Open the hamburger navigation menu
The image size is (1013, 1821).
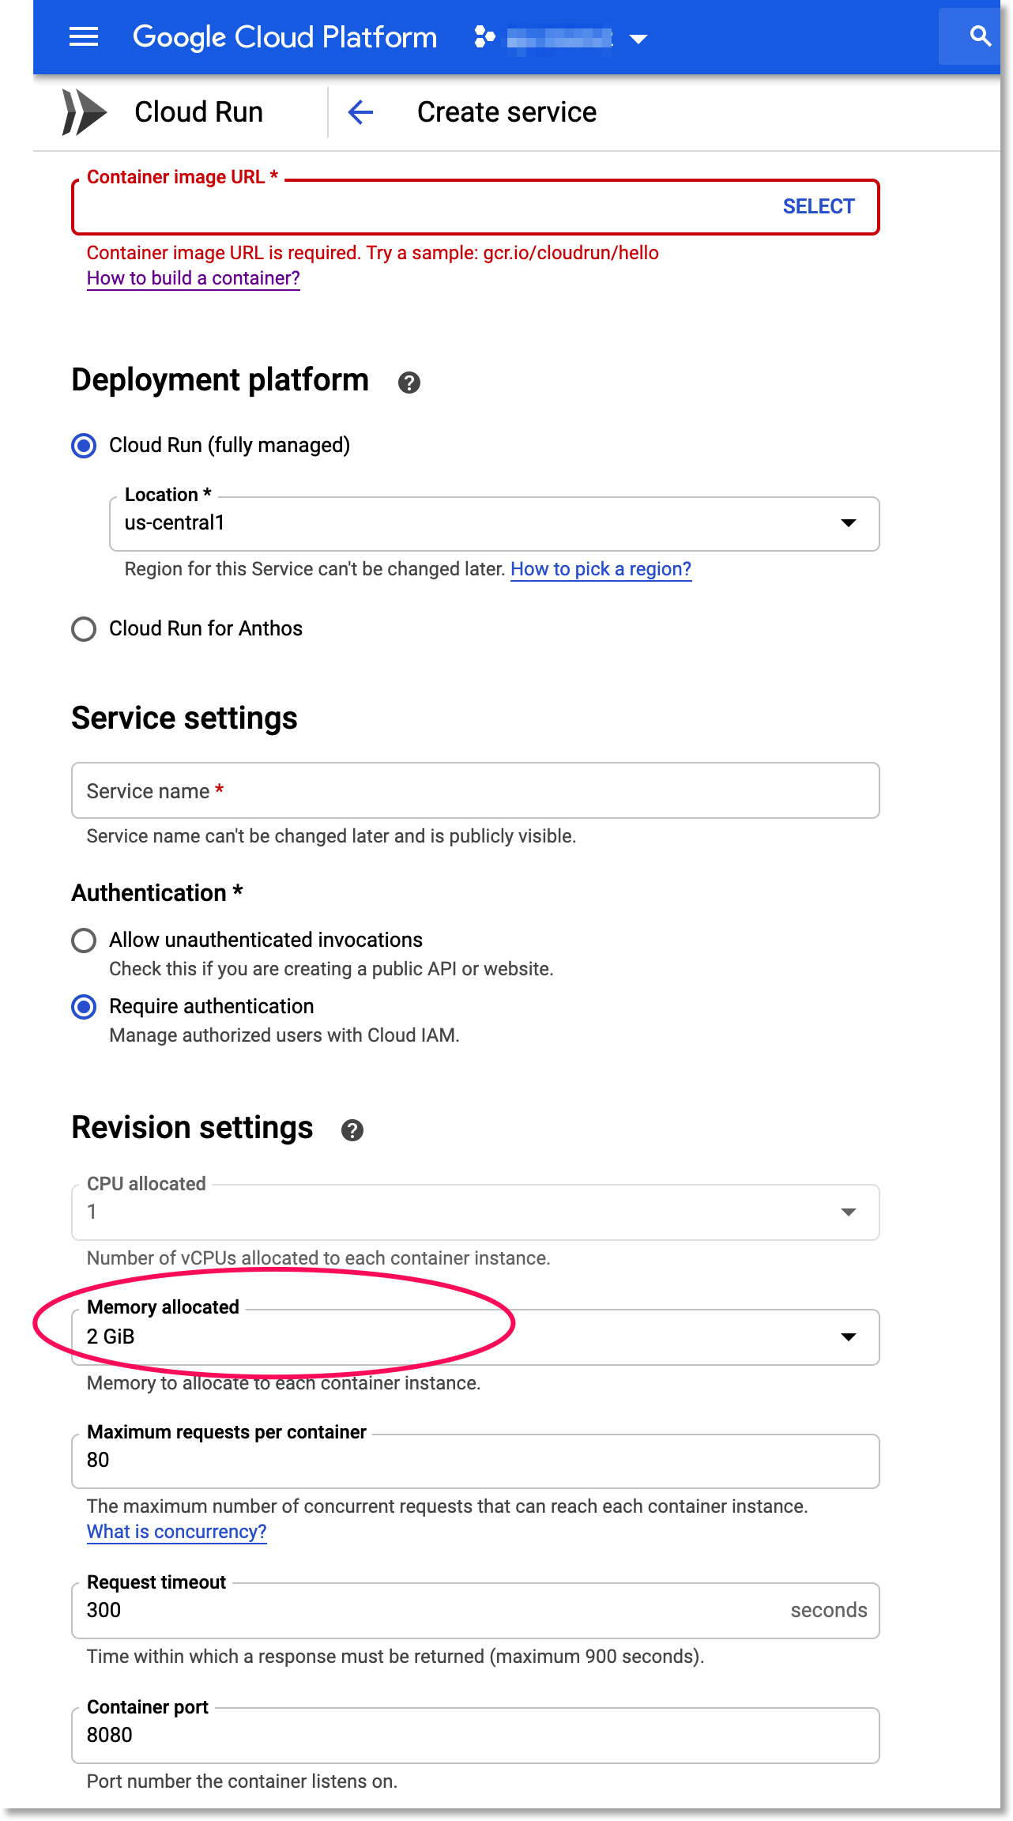click(84, 37)
